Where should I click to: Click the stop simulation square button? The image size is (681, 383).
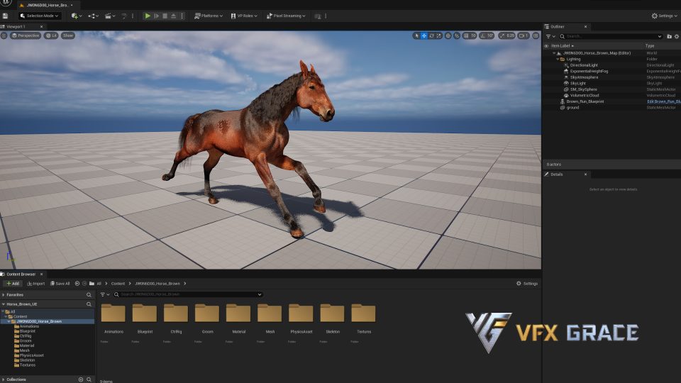point(165,16)
